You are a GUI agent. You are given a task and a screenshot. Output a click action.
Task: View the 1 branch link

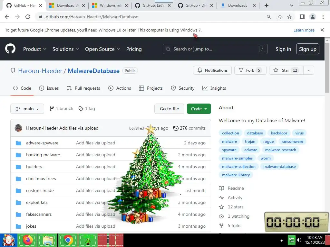tap(61, 109)
